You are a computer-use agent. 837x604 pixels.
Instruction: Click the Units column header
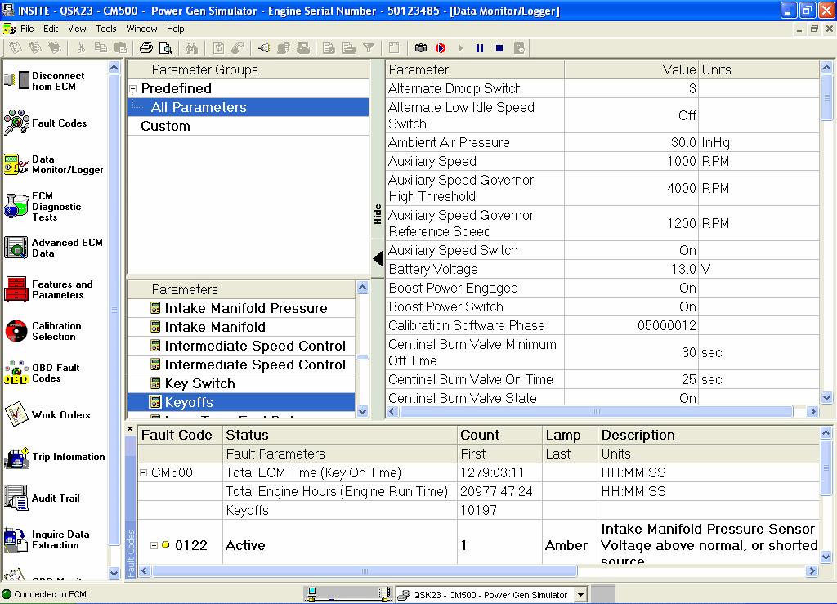coord(759,70)
